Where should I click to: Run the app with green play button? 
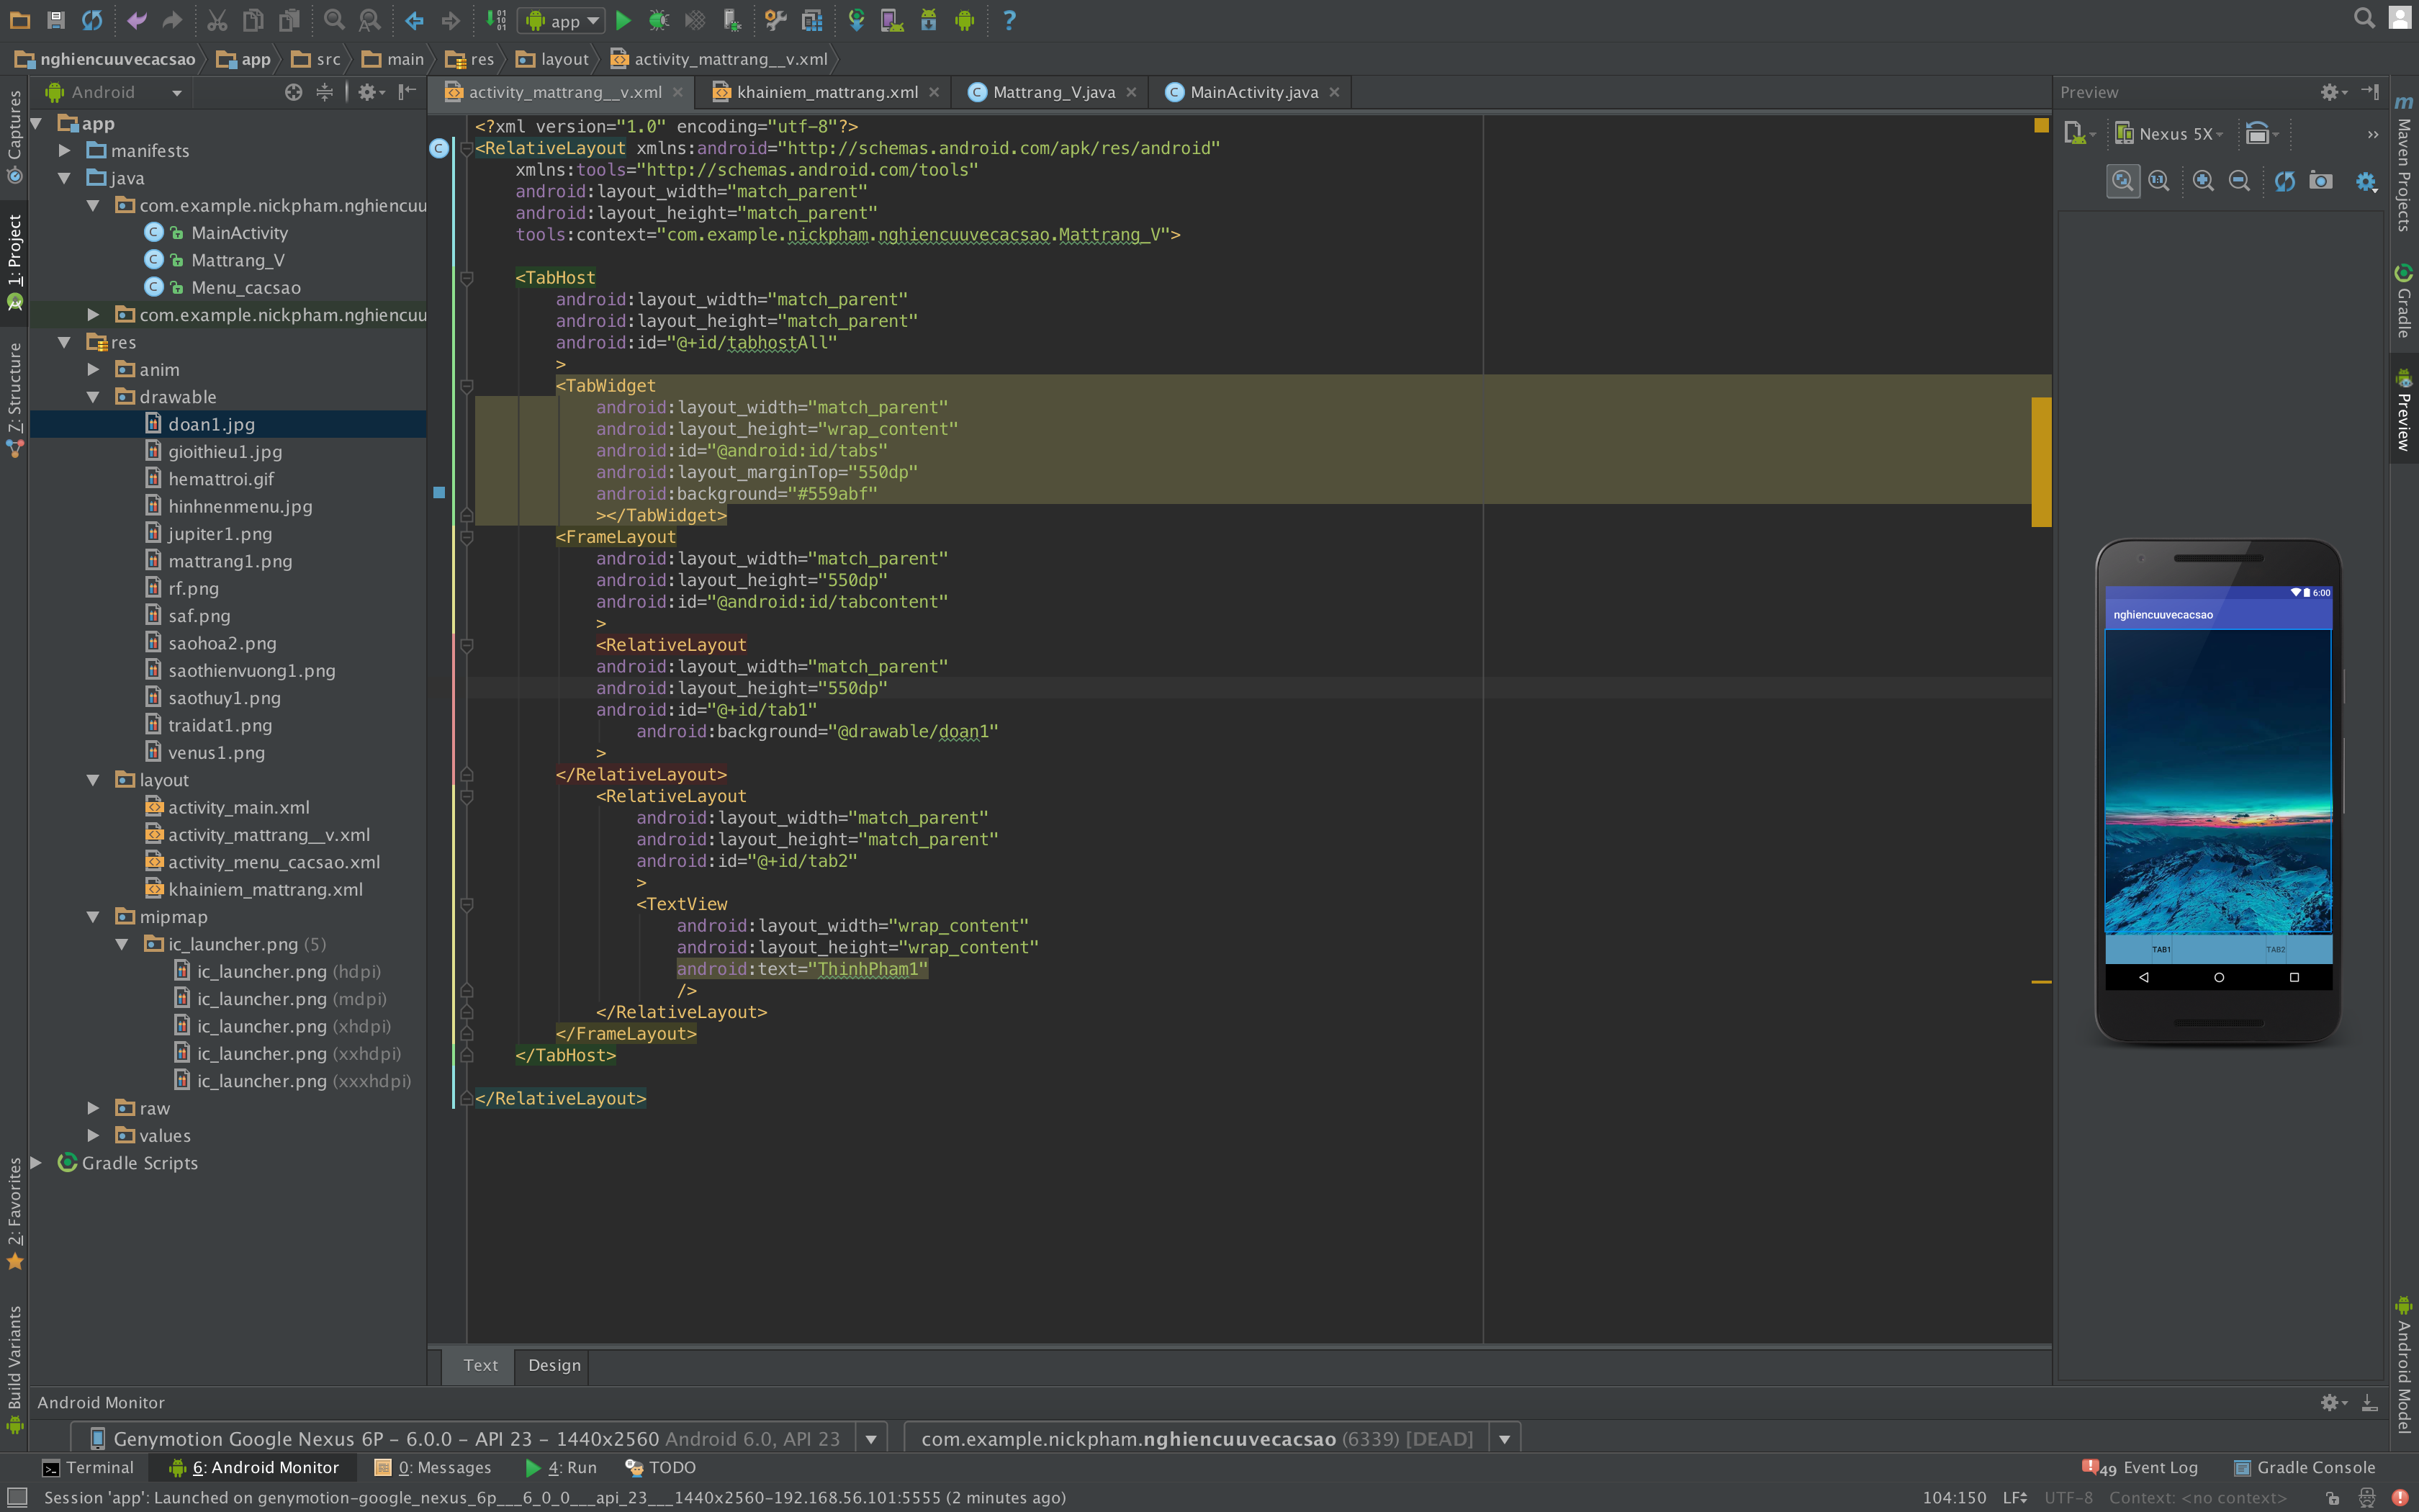click(623, 20)
